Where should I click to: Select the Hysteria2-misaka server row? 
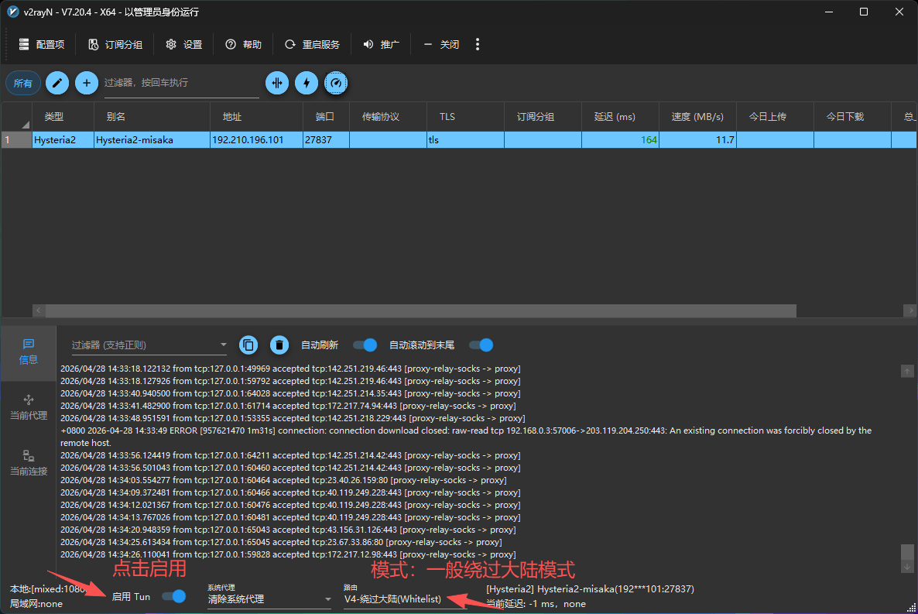point(459,140)
